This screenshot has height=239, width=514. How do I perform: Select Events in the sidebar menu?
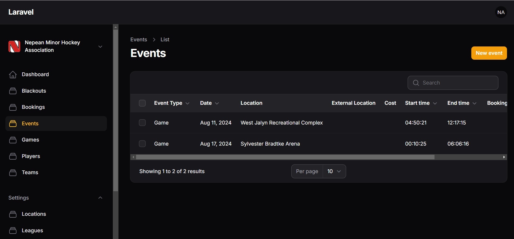click(30, 123)
